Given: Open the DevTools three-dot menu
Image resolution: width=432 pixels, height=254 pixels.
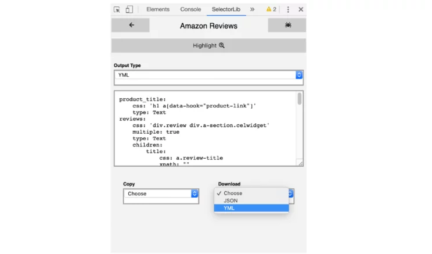Looking at the screenshot, I should [x=288, y=9].
